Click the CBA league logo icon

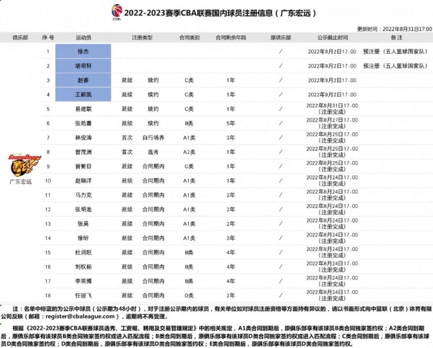(117, 12)
